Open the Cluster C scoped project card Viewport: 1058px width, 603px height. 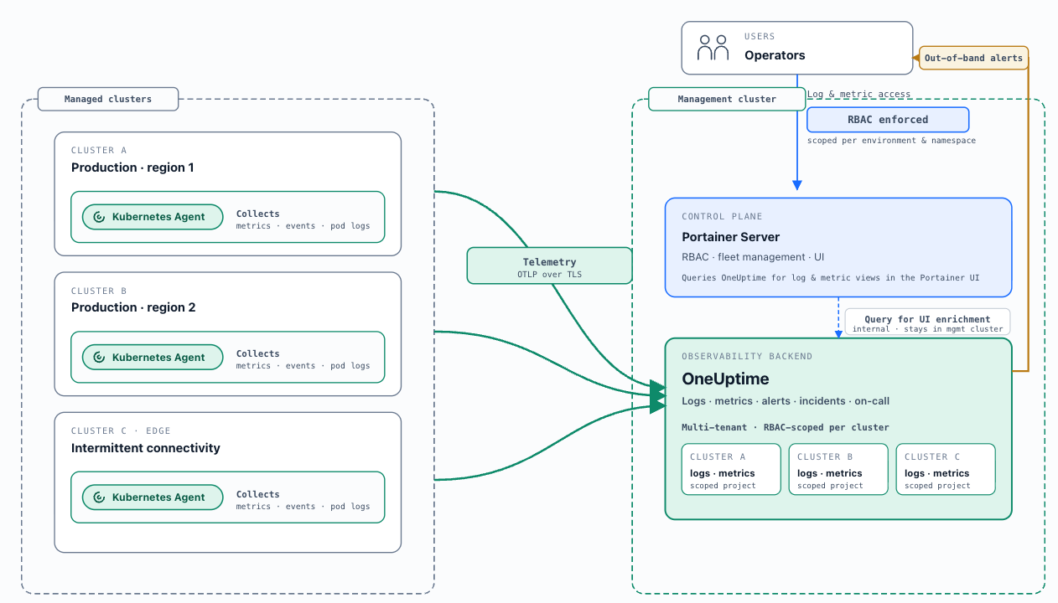pyautogui.click(x=946, y=470)
